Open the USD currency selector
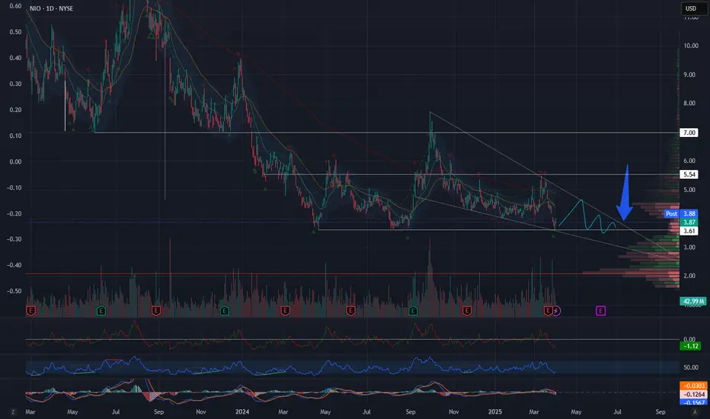Image resolution: width=710 pixels, height=419 pixels. click(692, 8)
